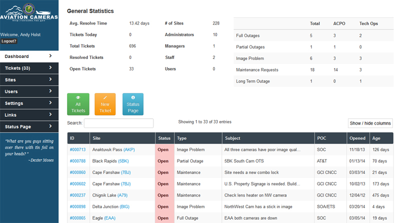Open All Tickets with the eye icon
This screenshot has height=223, width=400.
tap(78, 104)
